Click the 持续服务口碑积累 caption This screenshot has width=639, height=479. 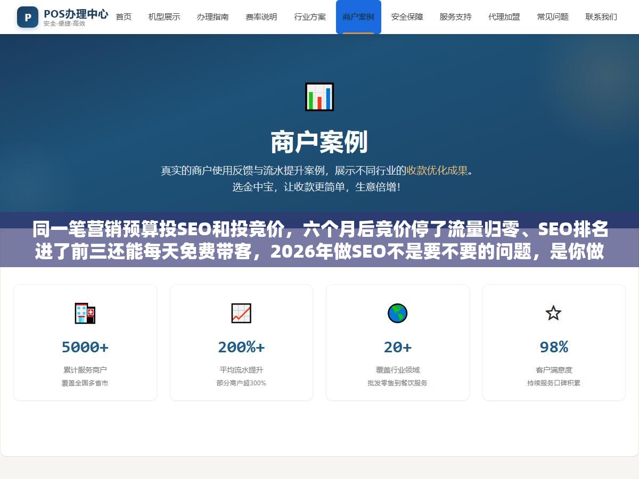(554, 383)
